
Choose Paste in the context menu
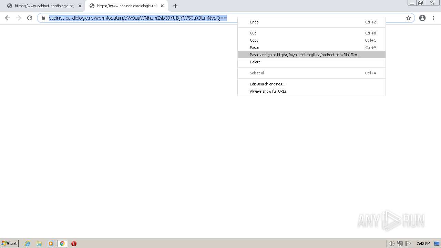point(311,48)
